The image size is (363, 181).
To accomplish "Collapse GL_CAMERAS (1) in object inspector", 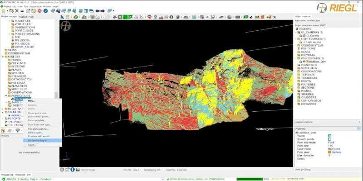I will 297,33.
